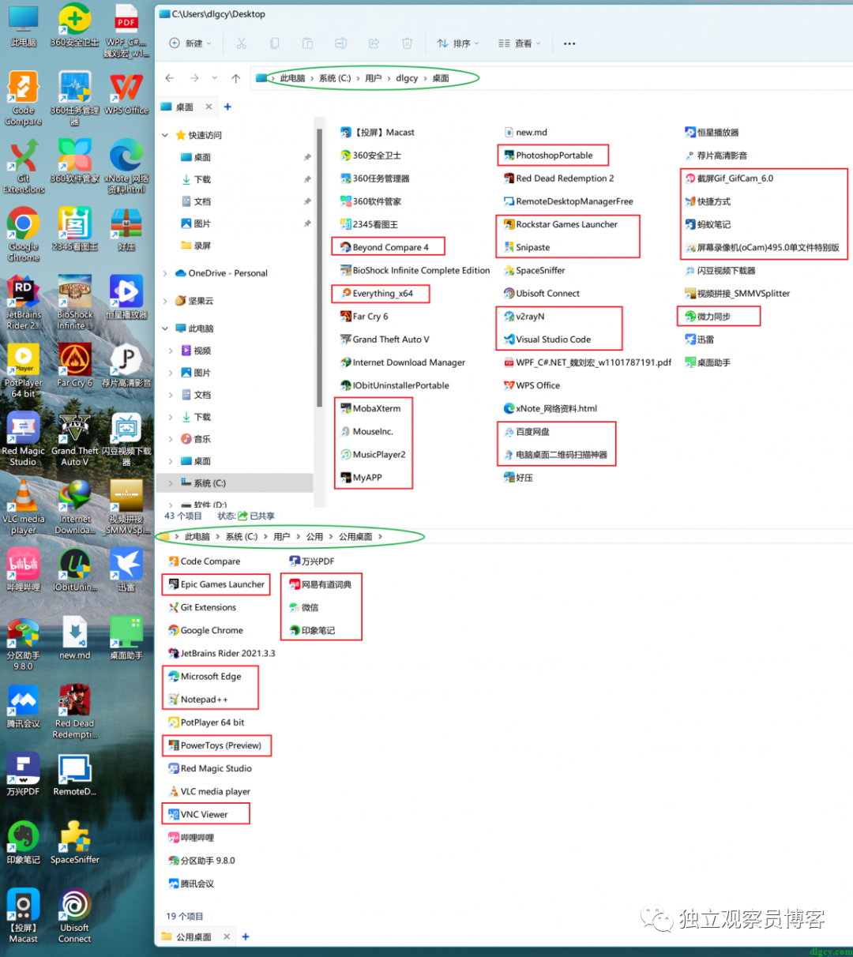Select Notepad++ in the lower list
This screenshot has width=853, height=957.
click(197, 700)
